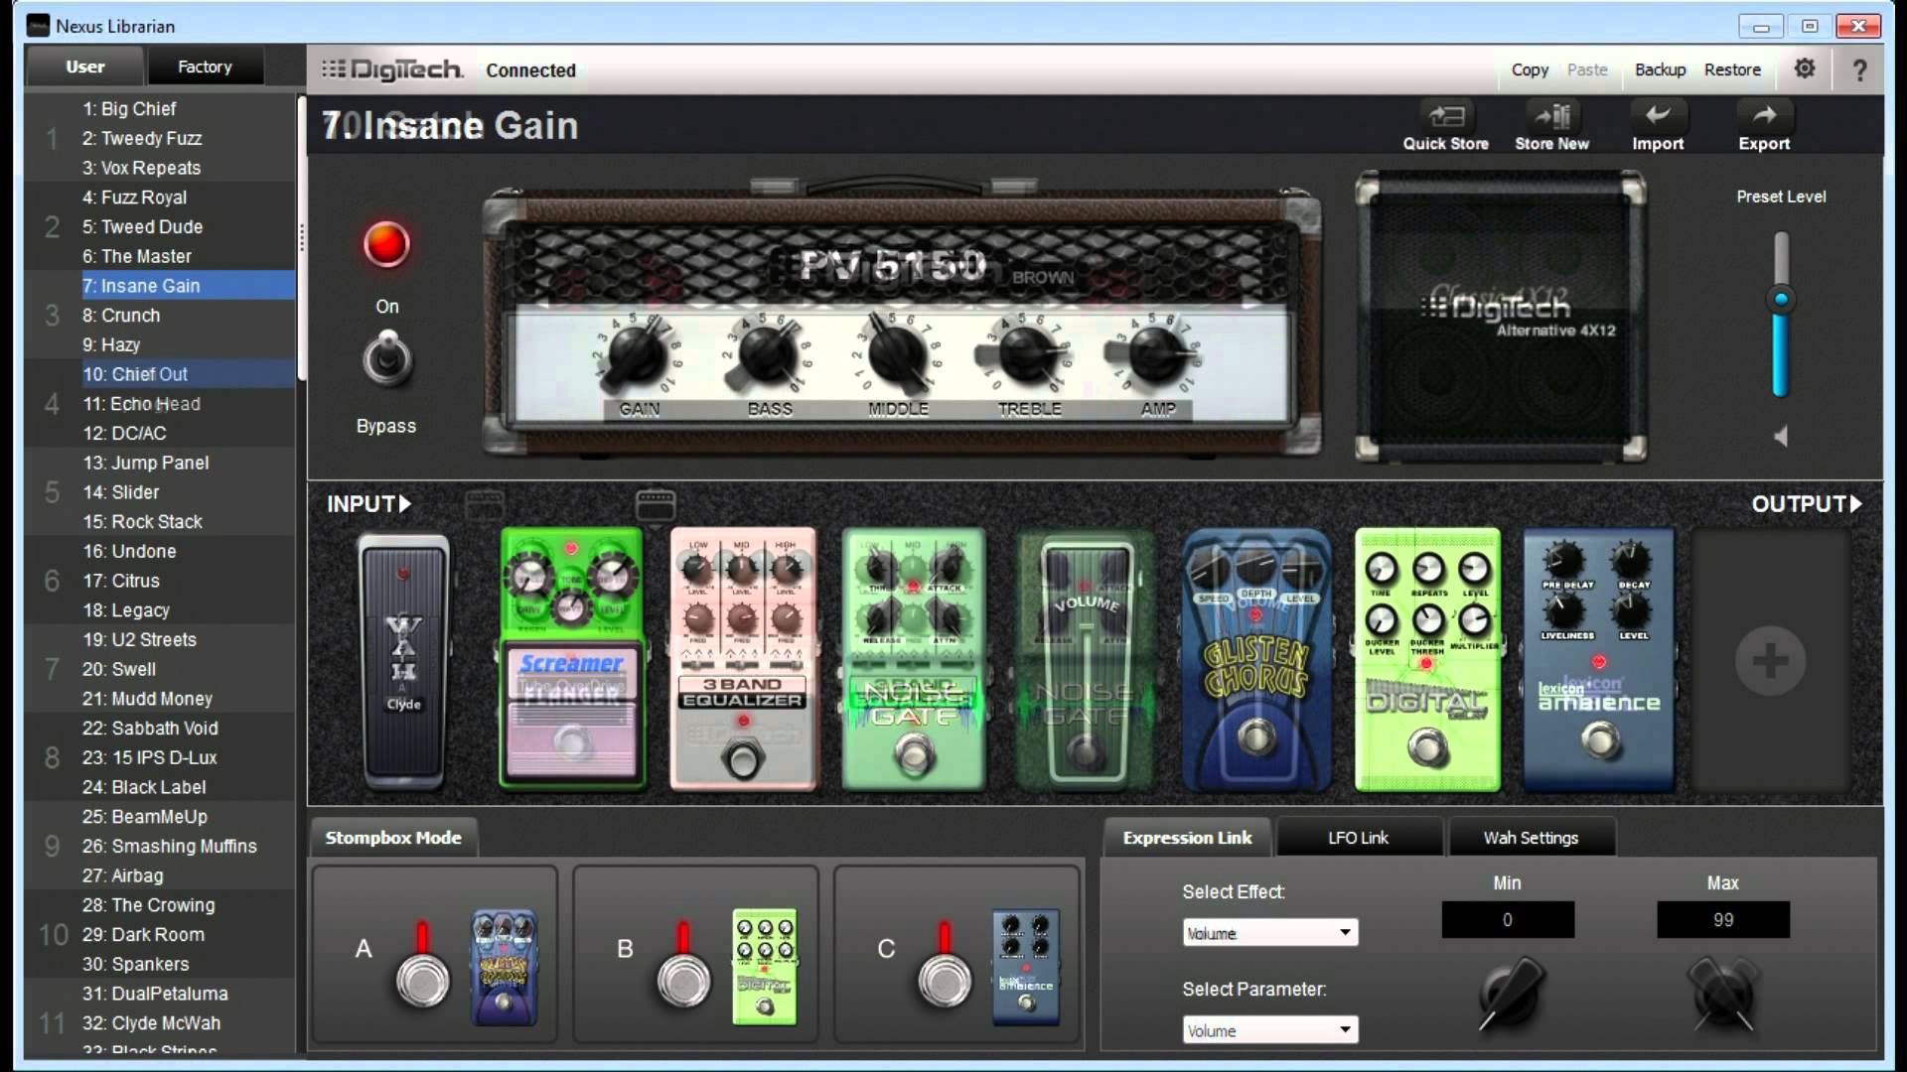The image size is (1907, 1072).
Task: Click the Paste button
Action: point(1587,69)
